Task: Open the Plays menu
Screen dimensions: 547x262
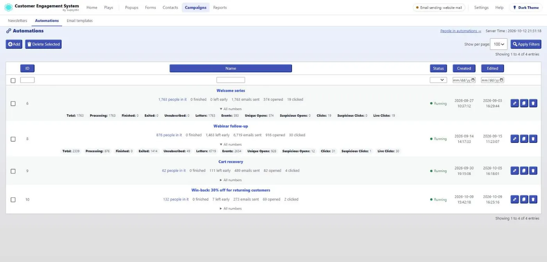Action: (109, 7)
